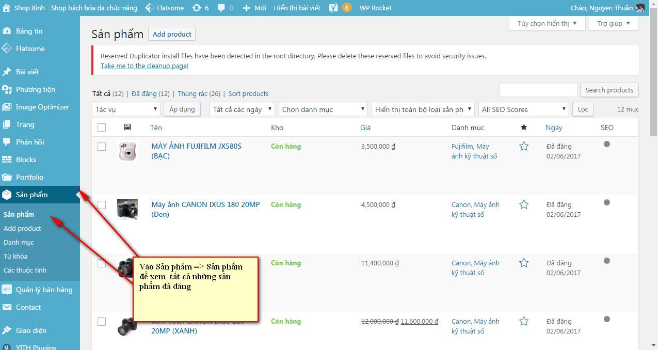Click Hiển thị bài viết in admin bar
Screen dimensions: 658x350
coord(297,8)
